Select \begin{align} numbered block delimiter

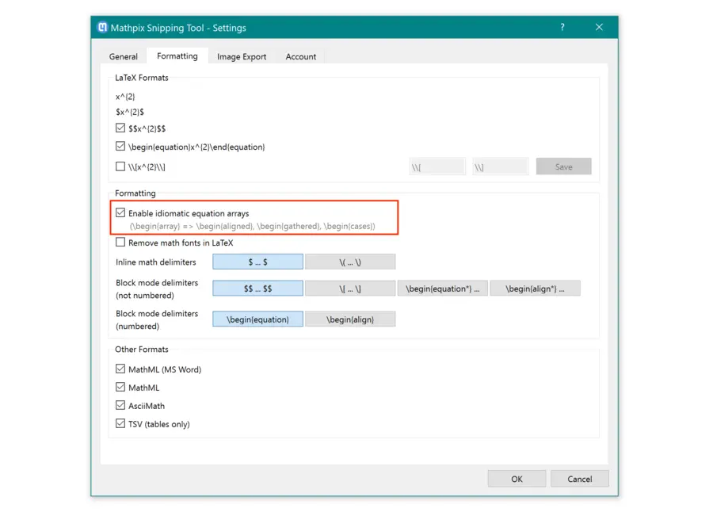(x=350, y=319)
